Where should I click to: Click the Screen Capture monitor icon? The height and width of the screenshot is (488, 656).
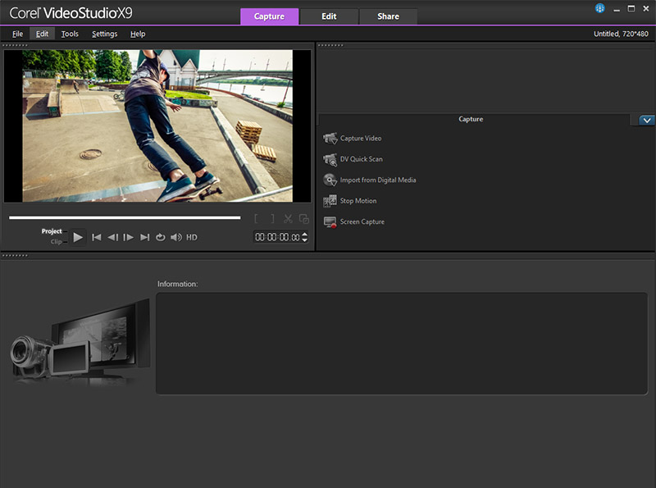330,221
